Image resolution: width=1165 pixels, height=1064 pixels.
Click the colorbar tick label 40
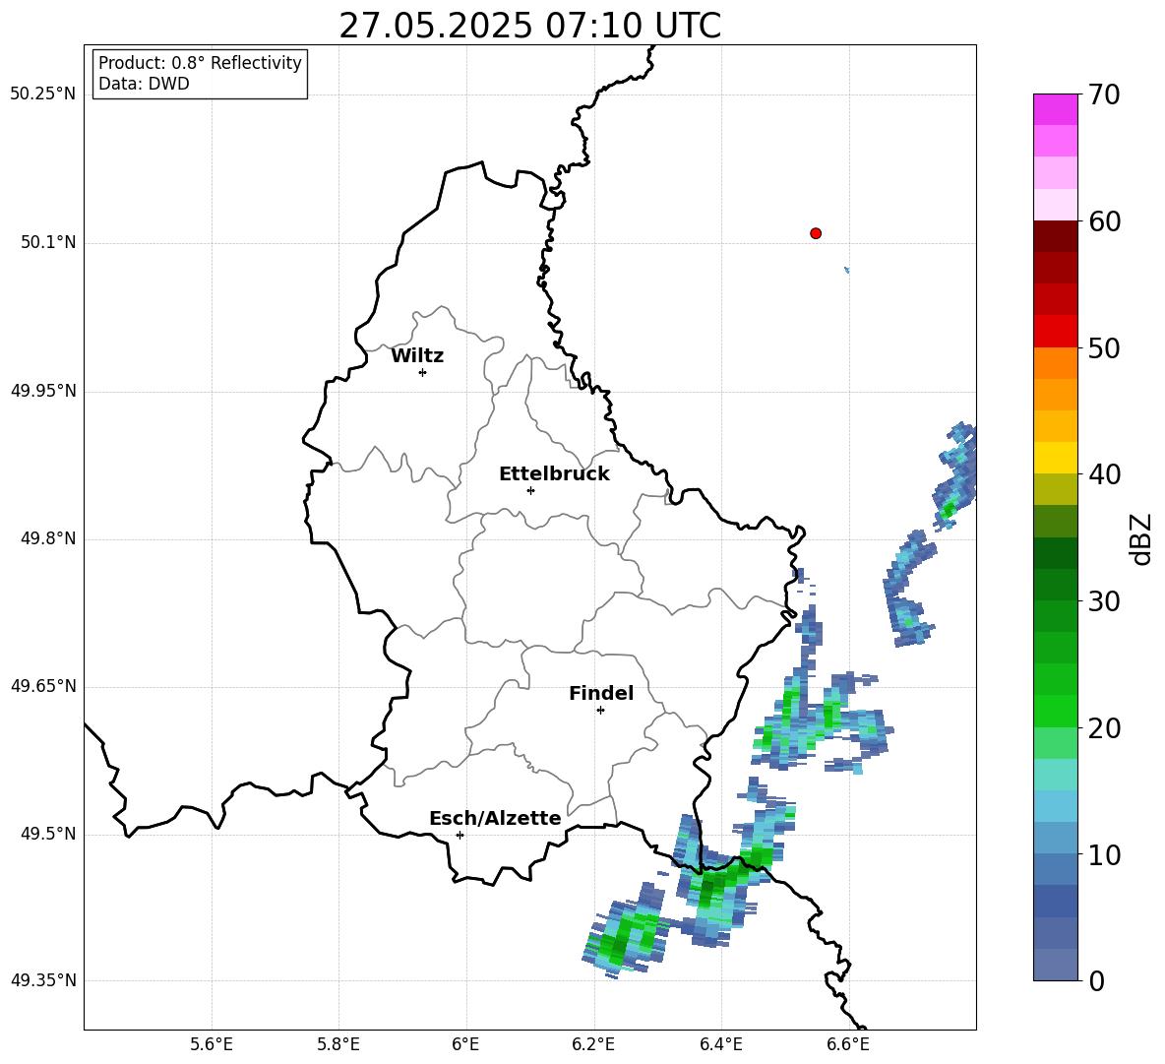click(x=1105, y=474)
